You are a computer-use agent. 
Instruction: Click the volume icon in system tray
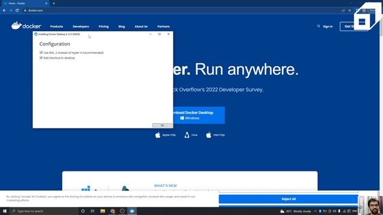[335, 211]
